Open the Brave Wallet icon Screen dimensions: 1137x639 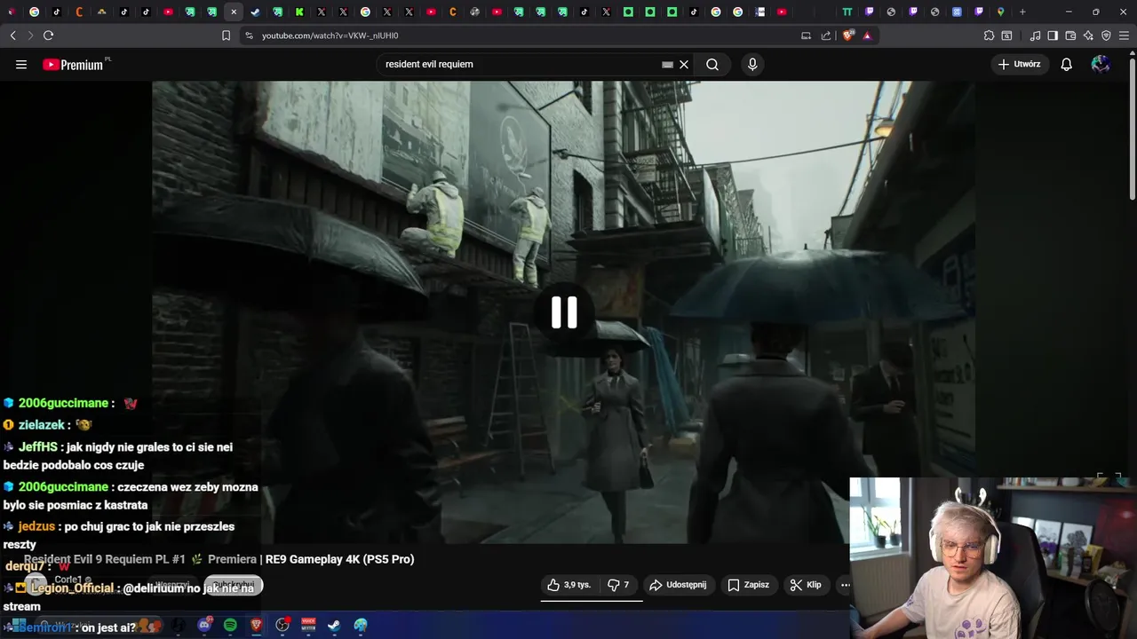pos(1070,35)
